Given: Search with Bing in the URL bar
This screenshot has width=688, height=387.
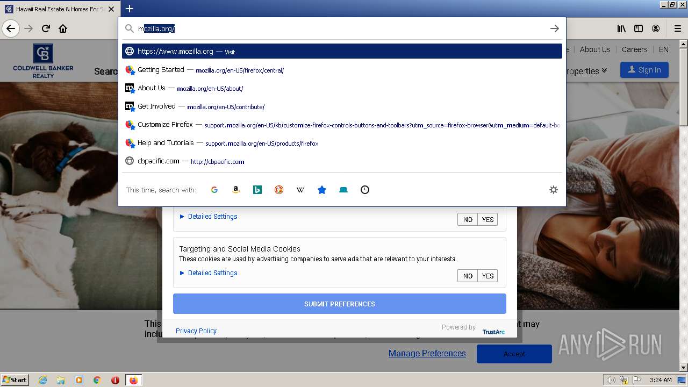Looking at the screenshot, I should 257,190.
